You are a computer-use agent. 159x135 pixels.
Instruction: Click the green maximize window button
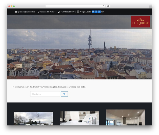click(x=14, y=6)
